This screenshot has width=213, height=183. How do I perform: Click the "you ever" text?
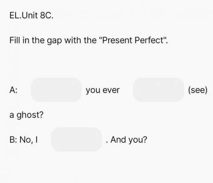click(103, 90)
